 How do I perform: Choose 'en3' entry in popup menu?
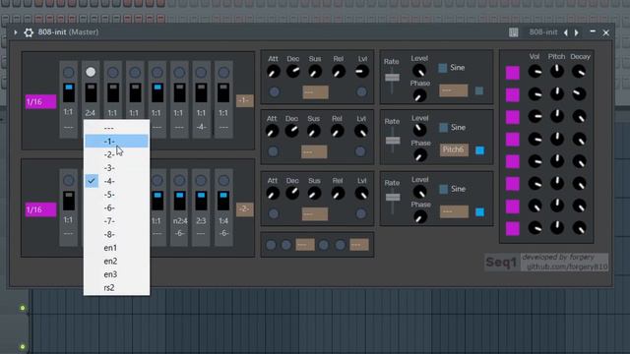[x=116, y=274]
